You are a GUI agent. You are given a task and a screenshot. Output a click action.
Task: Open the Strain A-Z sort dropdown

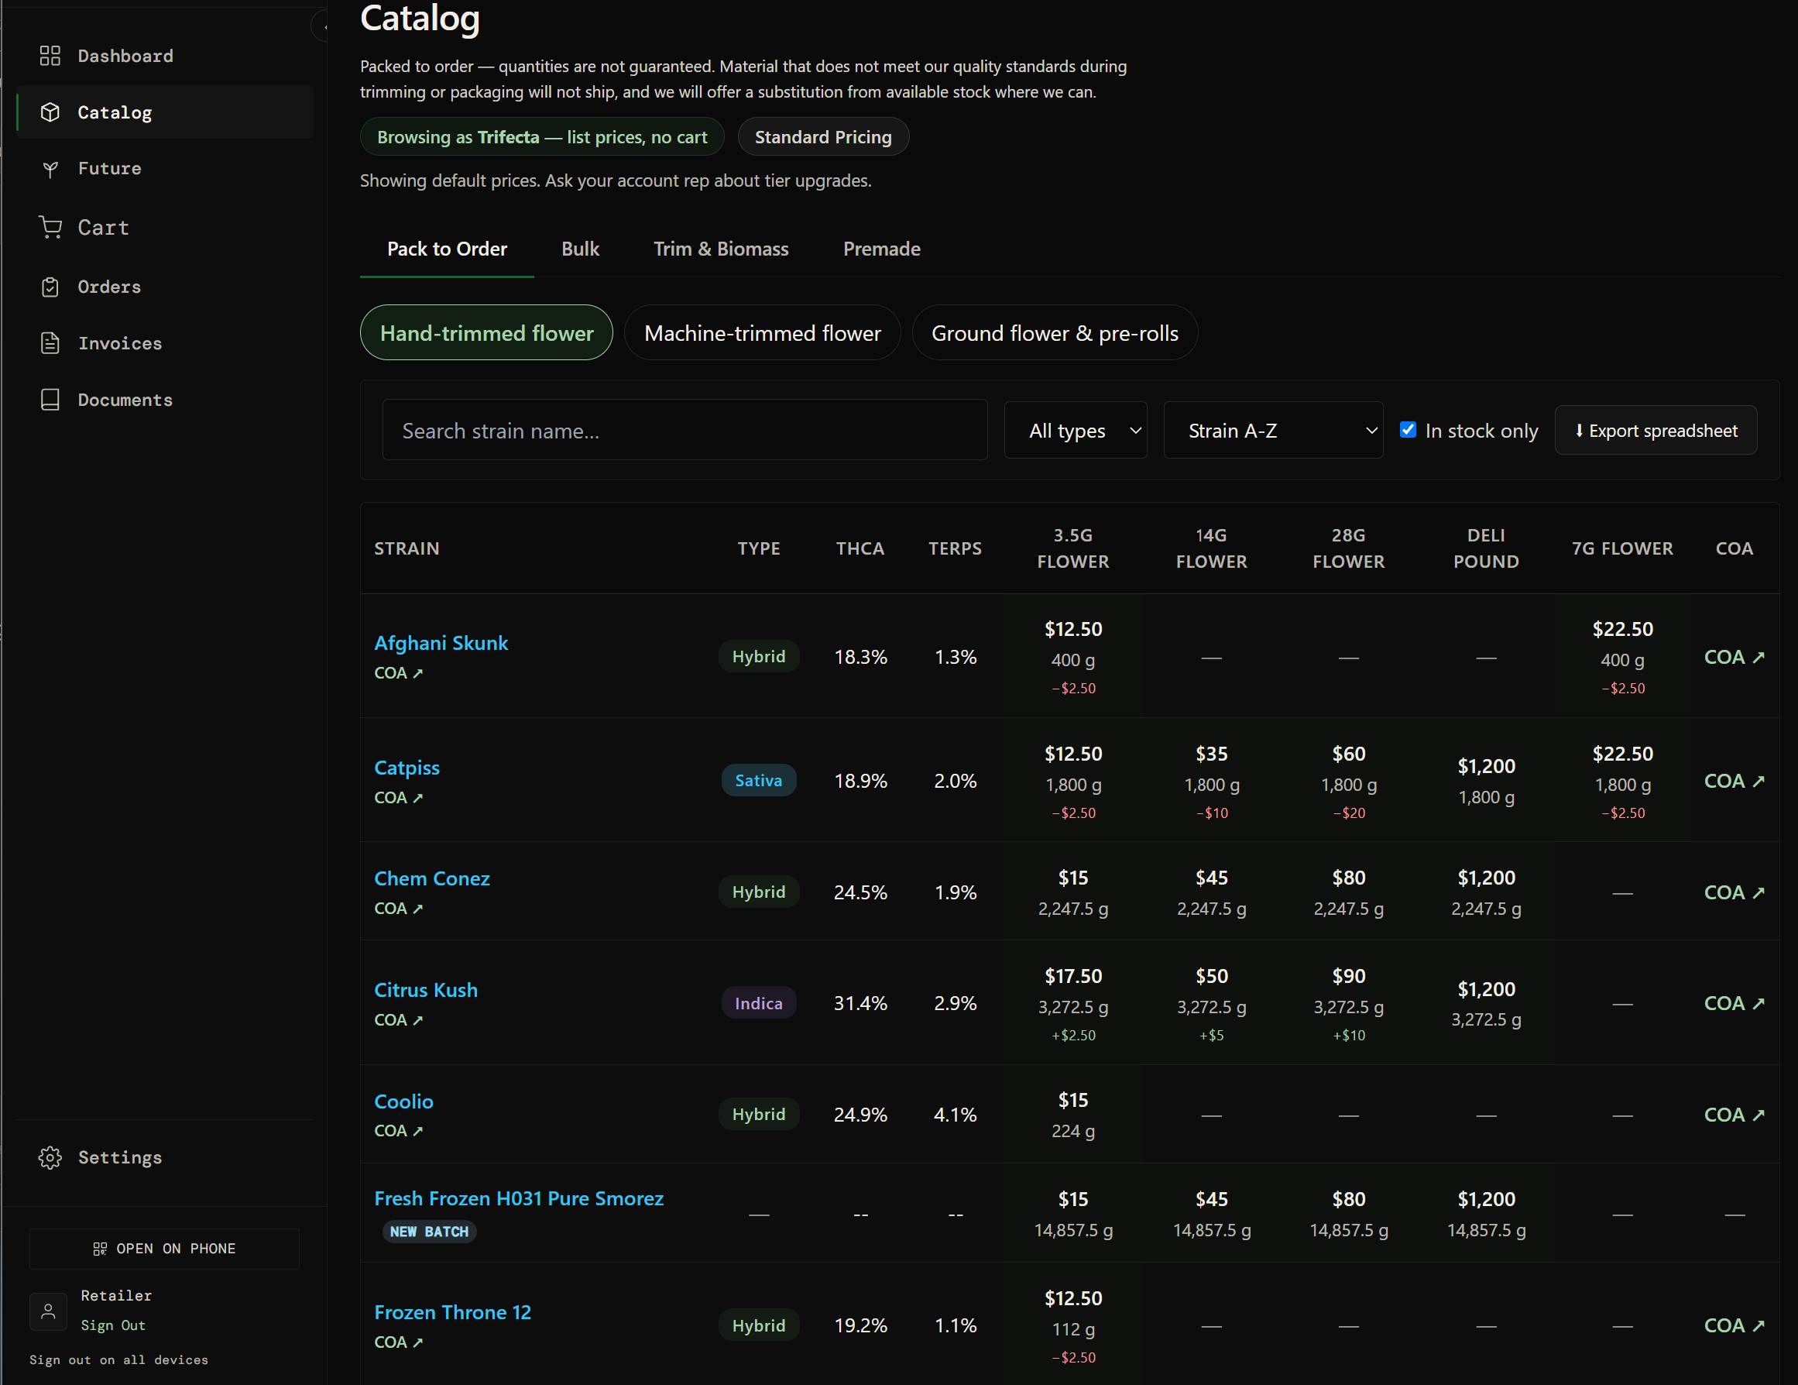click(1273, 431)
